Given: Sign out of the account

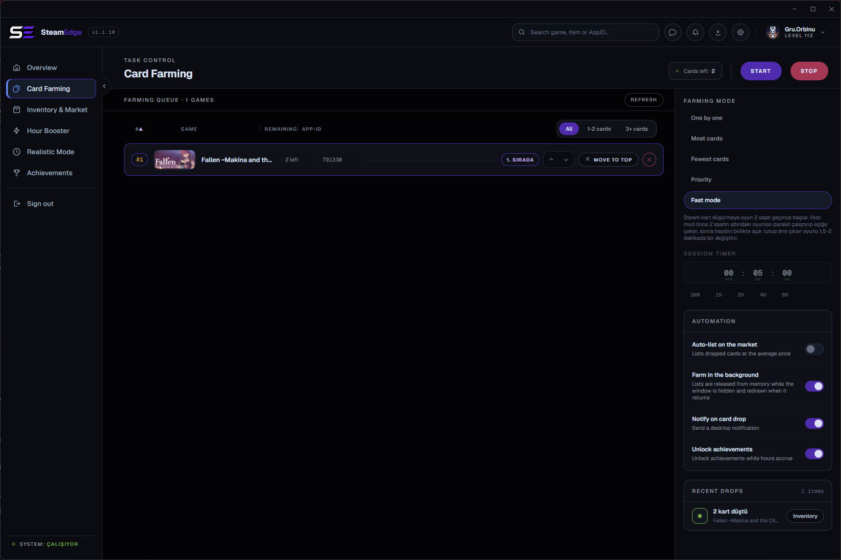Looking at the screenshot, I should point(51,204).
